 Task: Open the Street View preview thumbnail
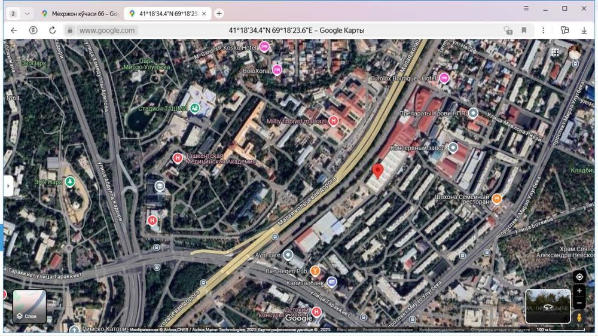(548, 306)
